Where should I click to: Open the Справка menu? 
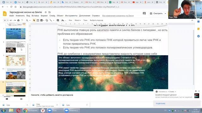tap(96, 16)
